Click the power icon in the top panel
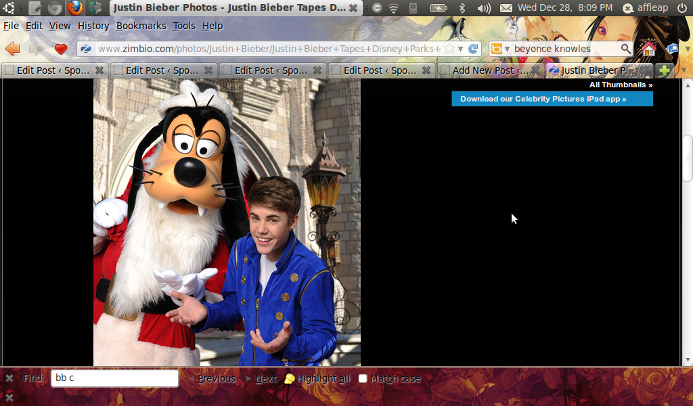The height and width of the screenshot is (406, 693). (682, 7)
